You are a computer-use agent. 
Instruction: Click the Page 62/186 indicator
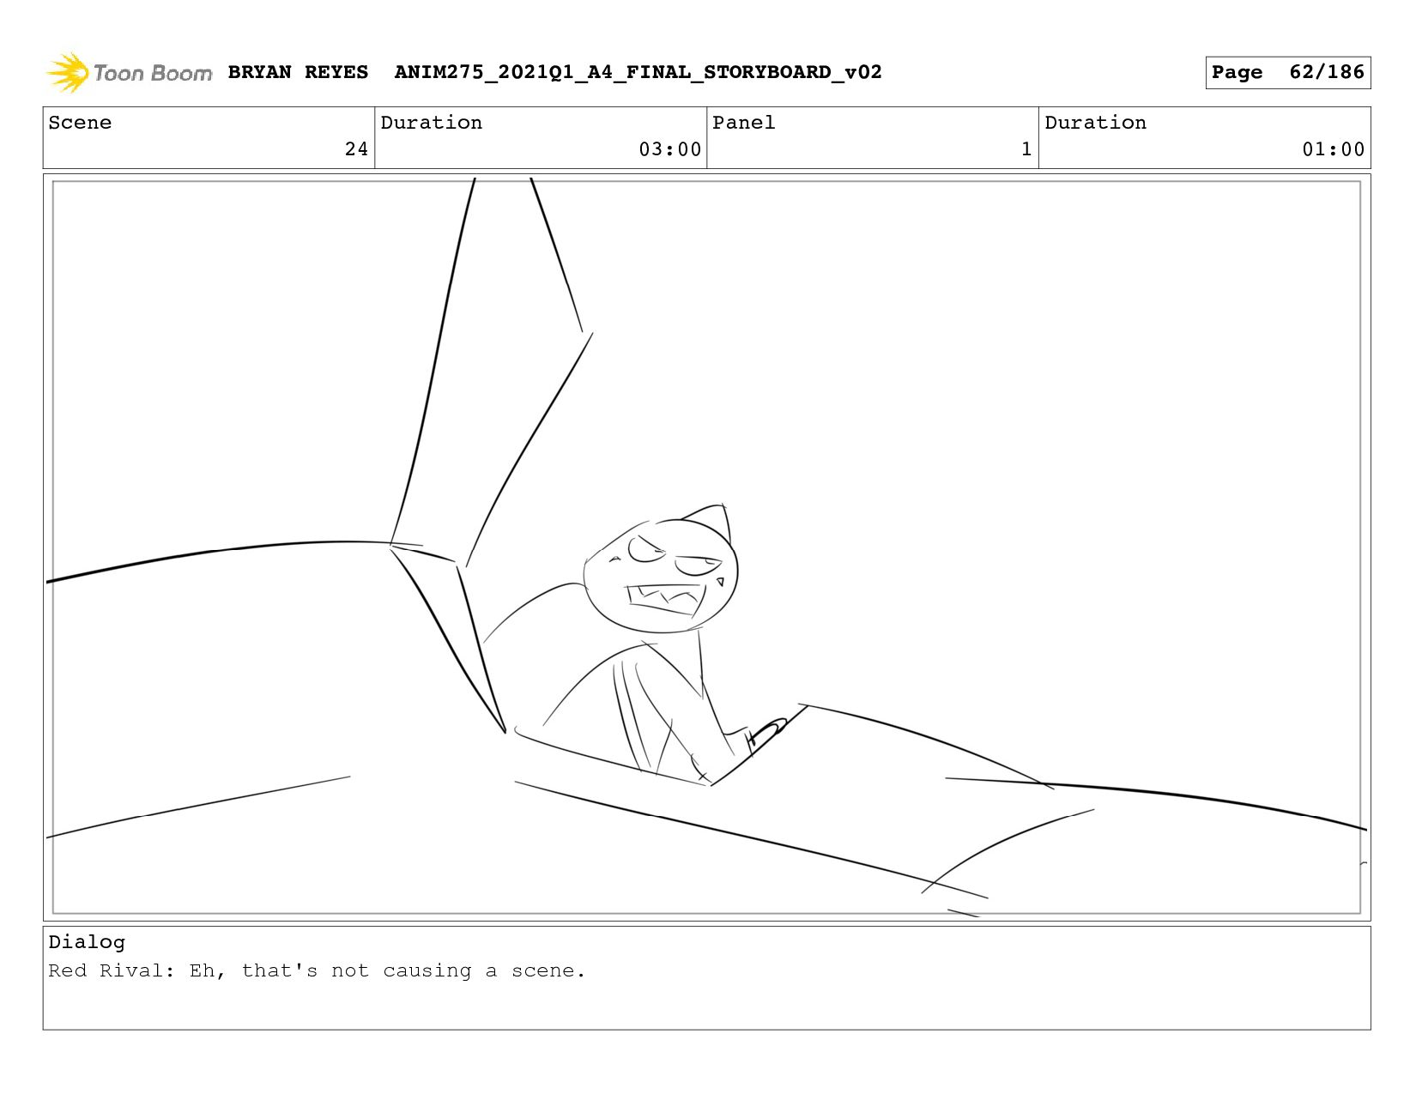pos(1287,72)
